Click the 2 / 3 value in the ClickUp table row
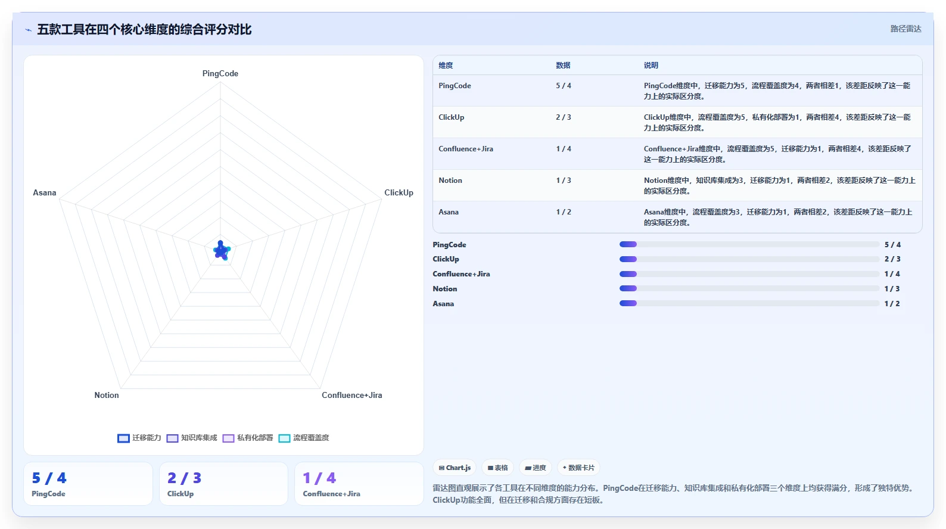 (x=564, y=117)
